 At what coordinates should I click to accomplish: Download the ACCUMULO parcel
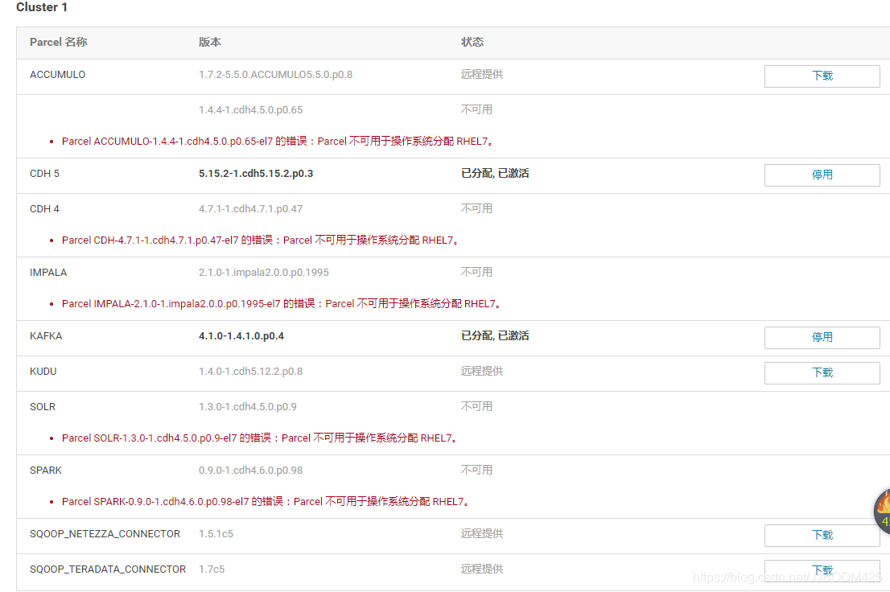point(822,76)
